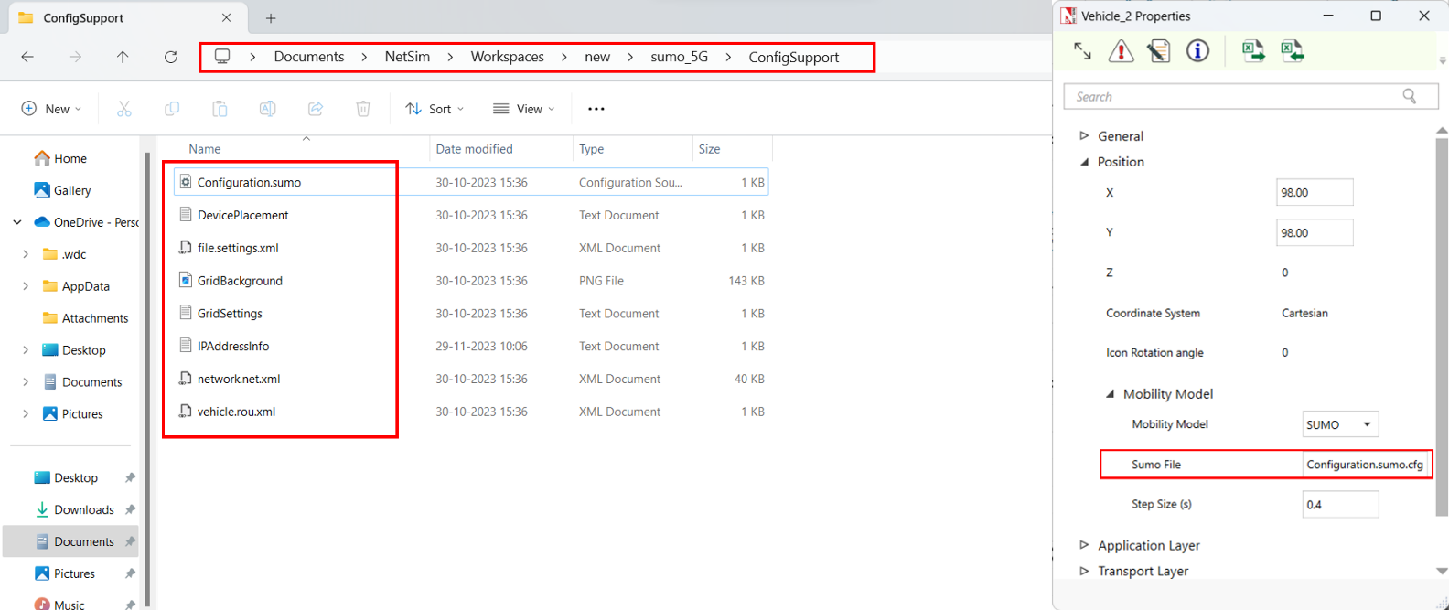
Task: Sort by Name column header
Action: pos(205,149)
